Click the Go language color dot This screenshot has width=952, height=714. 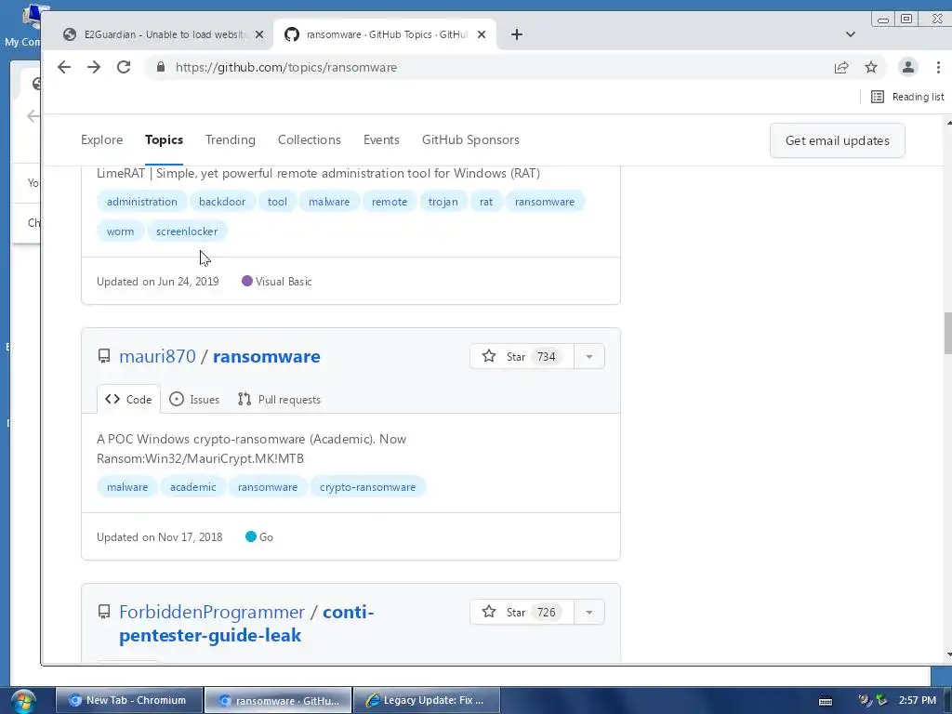(251, 536)
